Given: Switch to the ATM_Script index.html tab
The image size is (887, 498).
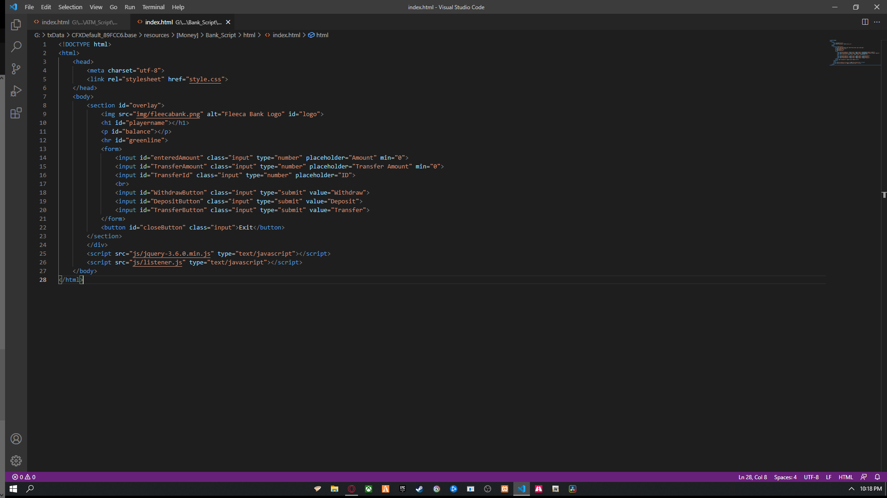Looking at the screenshot, I should click(78, 22).
